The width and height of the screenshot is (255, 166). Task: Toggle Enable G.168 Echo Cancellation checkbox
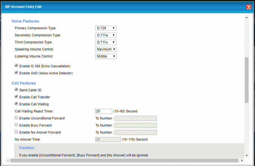point(16,66)
